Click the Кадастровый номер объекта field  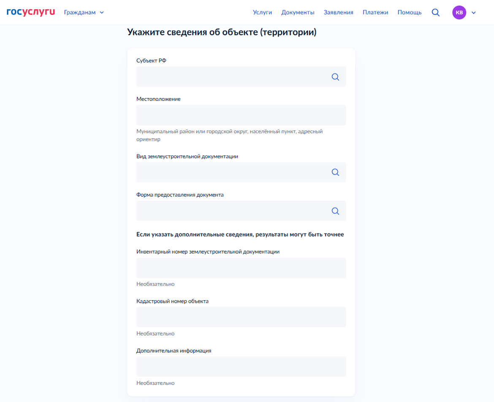click(241, 317)
